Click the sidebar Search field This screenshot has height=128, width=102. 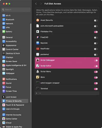[x=16, y=9]
